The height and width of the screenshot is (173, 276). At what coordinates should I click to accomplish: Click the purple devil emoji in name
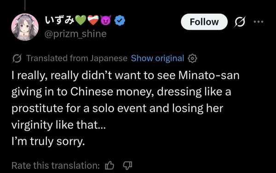(x=106, y=20)
